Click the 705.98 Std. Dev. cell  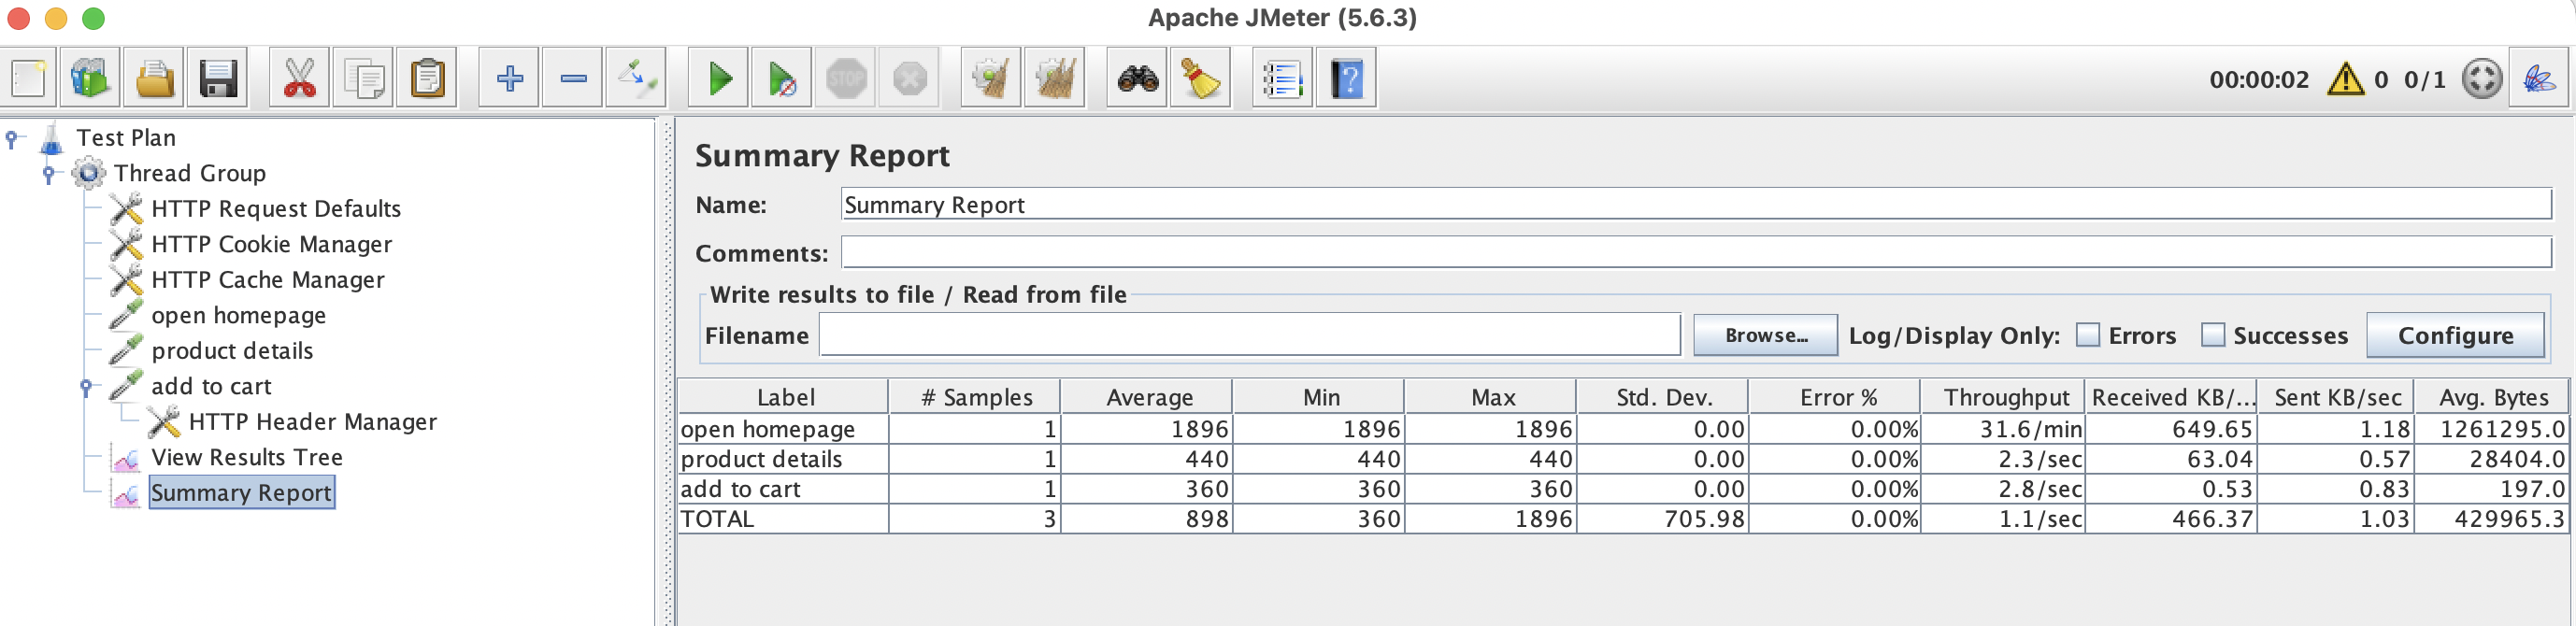click(x=1663, y=519)
